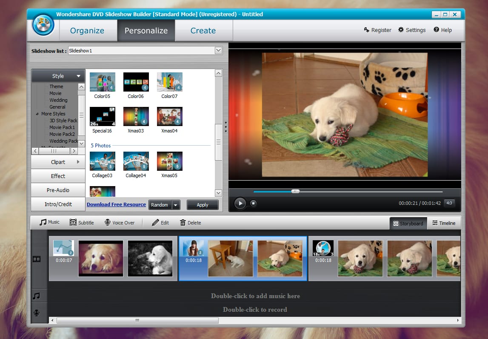488x339 pixels.
Task: Select the Collage03 style thumbnail
Action: pos(103,161)
